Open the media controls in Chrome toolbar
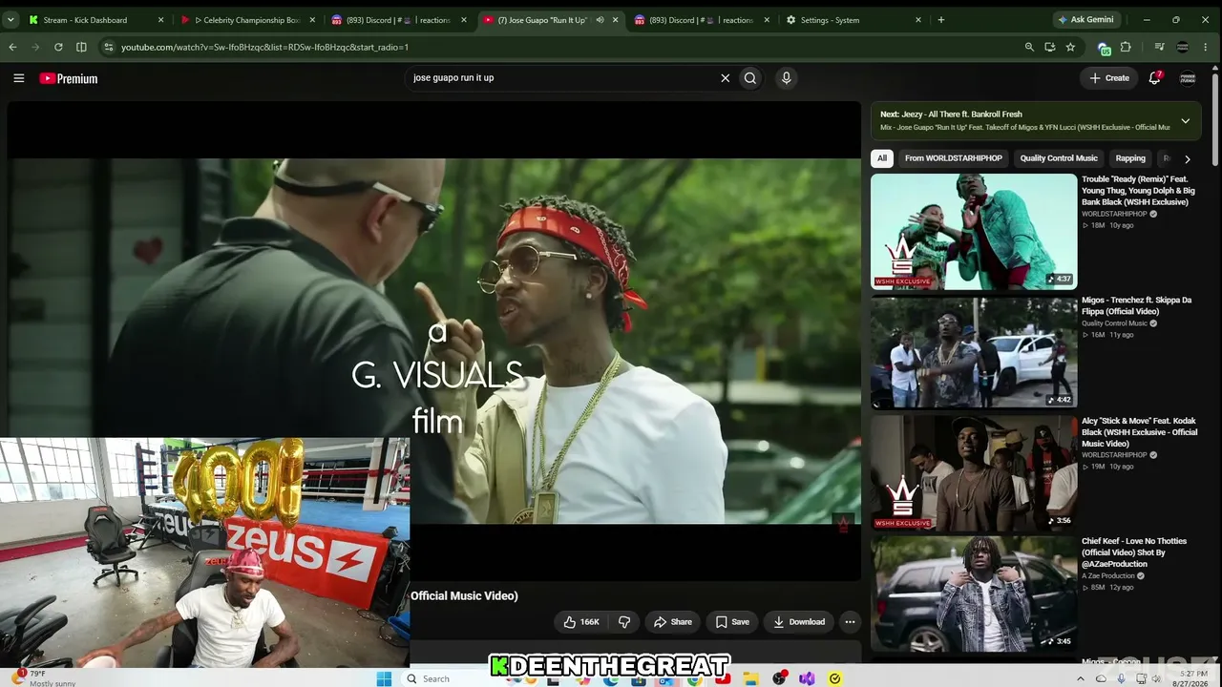 [1159, 47]
